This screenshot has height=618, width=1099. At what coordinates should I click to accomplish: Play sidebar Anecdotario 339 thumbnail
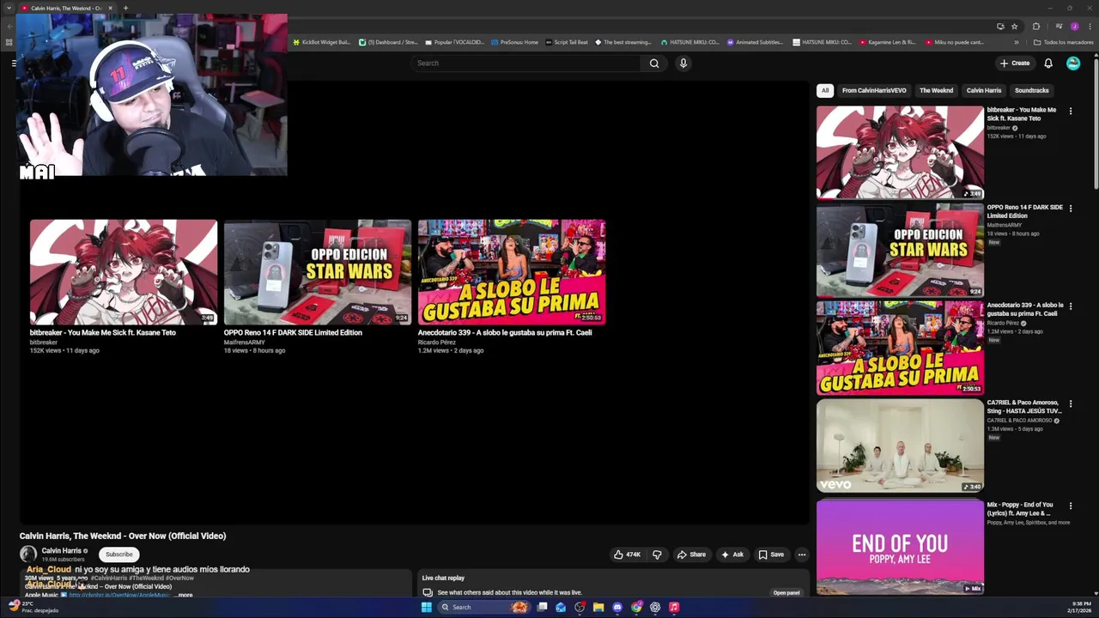[x=900, y=348]
